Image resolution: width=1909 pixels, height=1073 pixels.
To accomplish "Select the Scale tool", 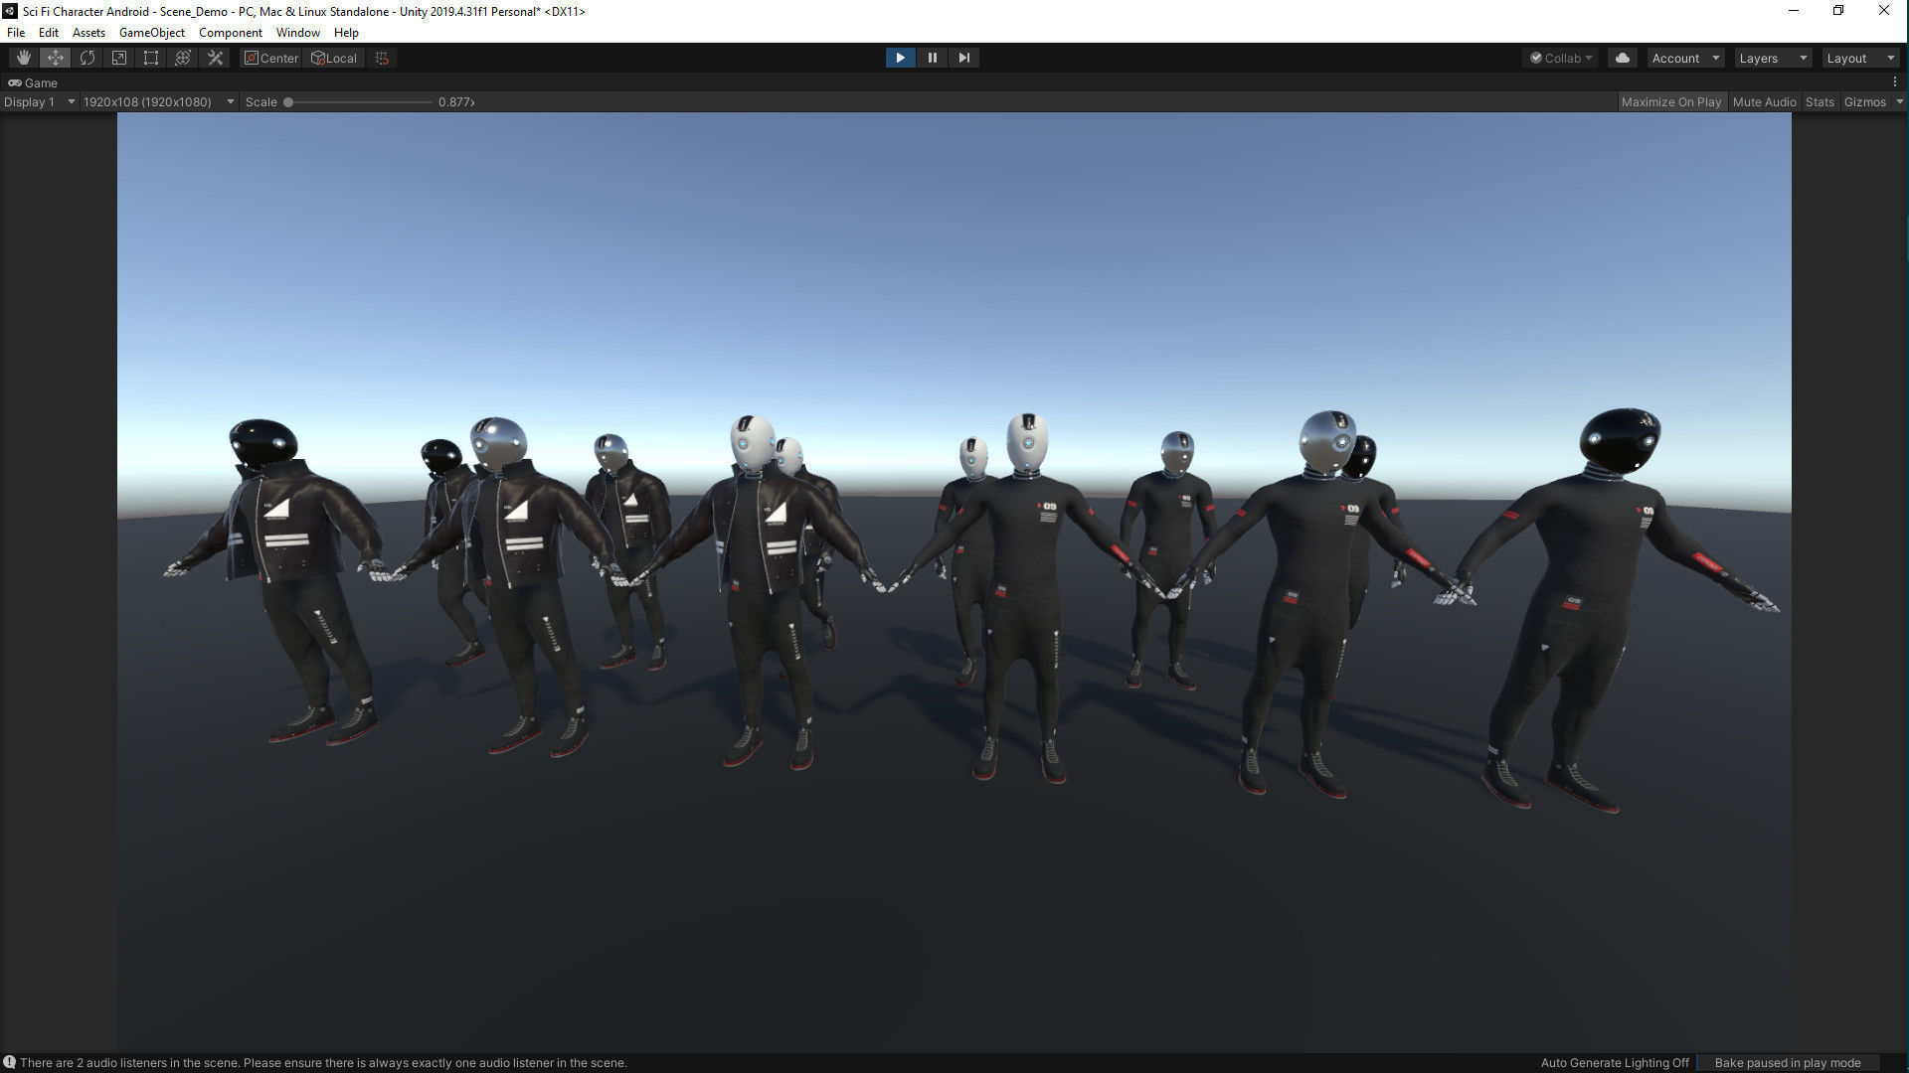I will coord(119,58).
